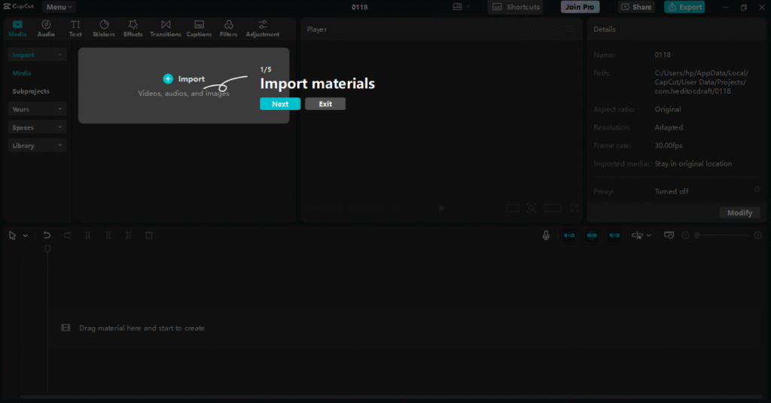Screen dimensions: 771x403
Task: Open the Transitions tab
Action: pos(166,29)
